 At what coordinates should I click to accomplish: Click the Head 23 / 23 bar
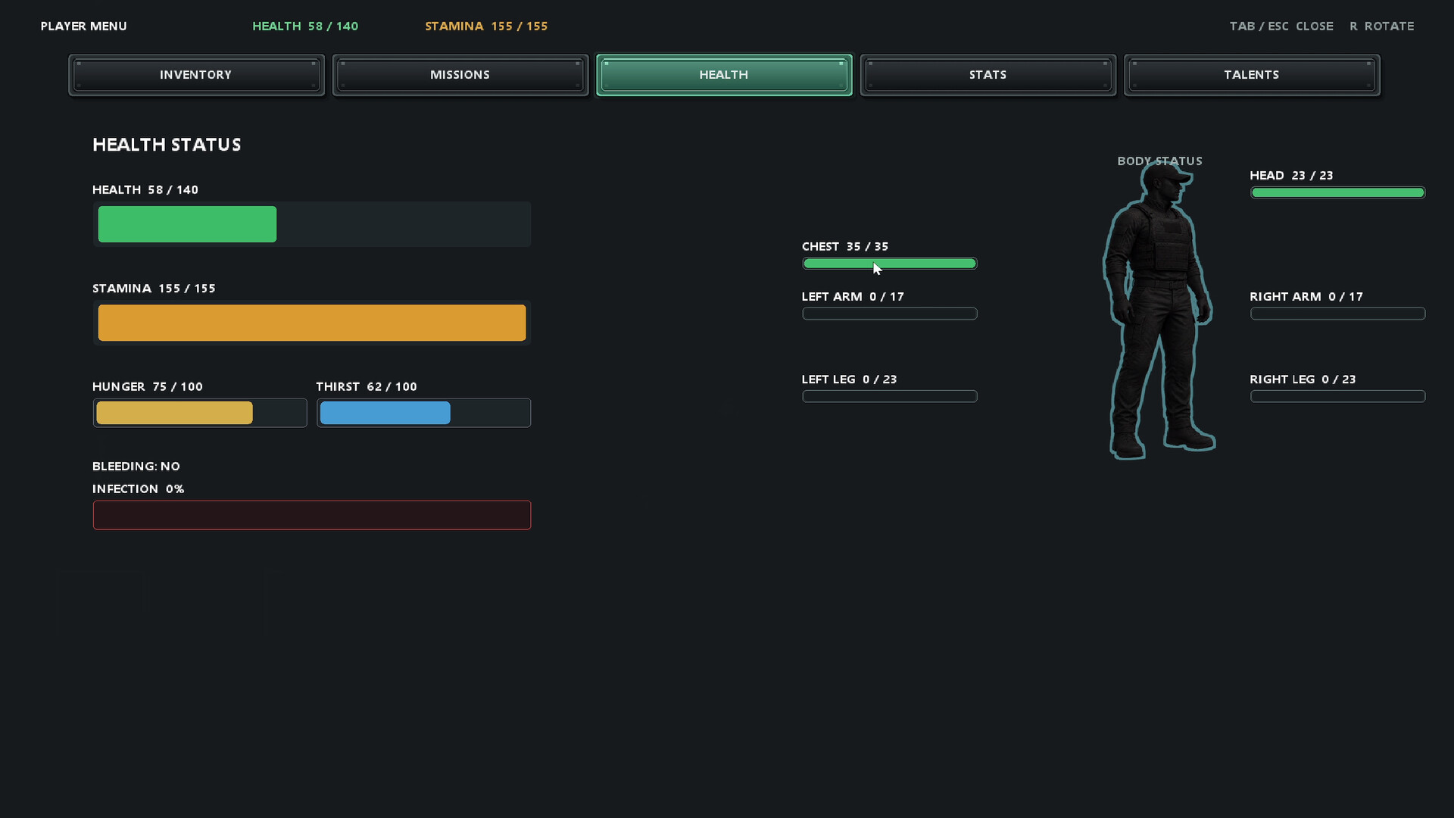[x=1337, y=192]
